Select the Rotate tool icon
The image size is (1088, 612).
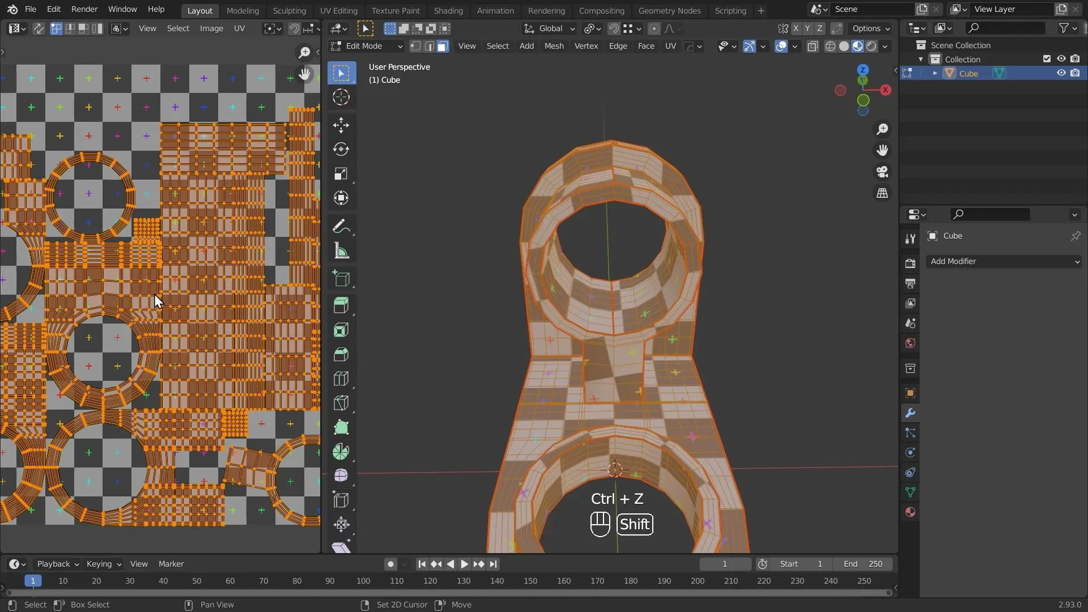click(341, 150)
